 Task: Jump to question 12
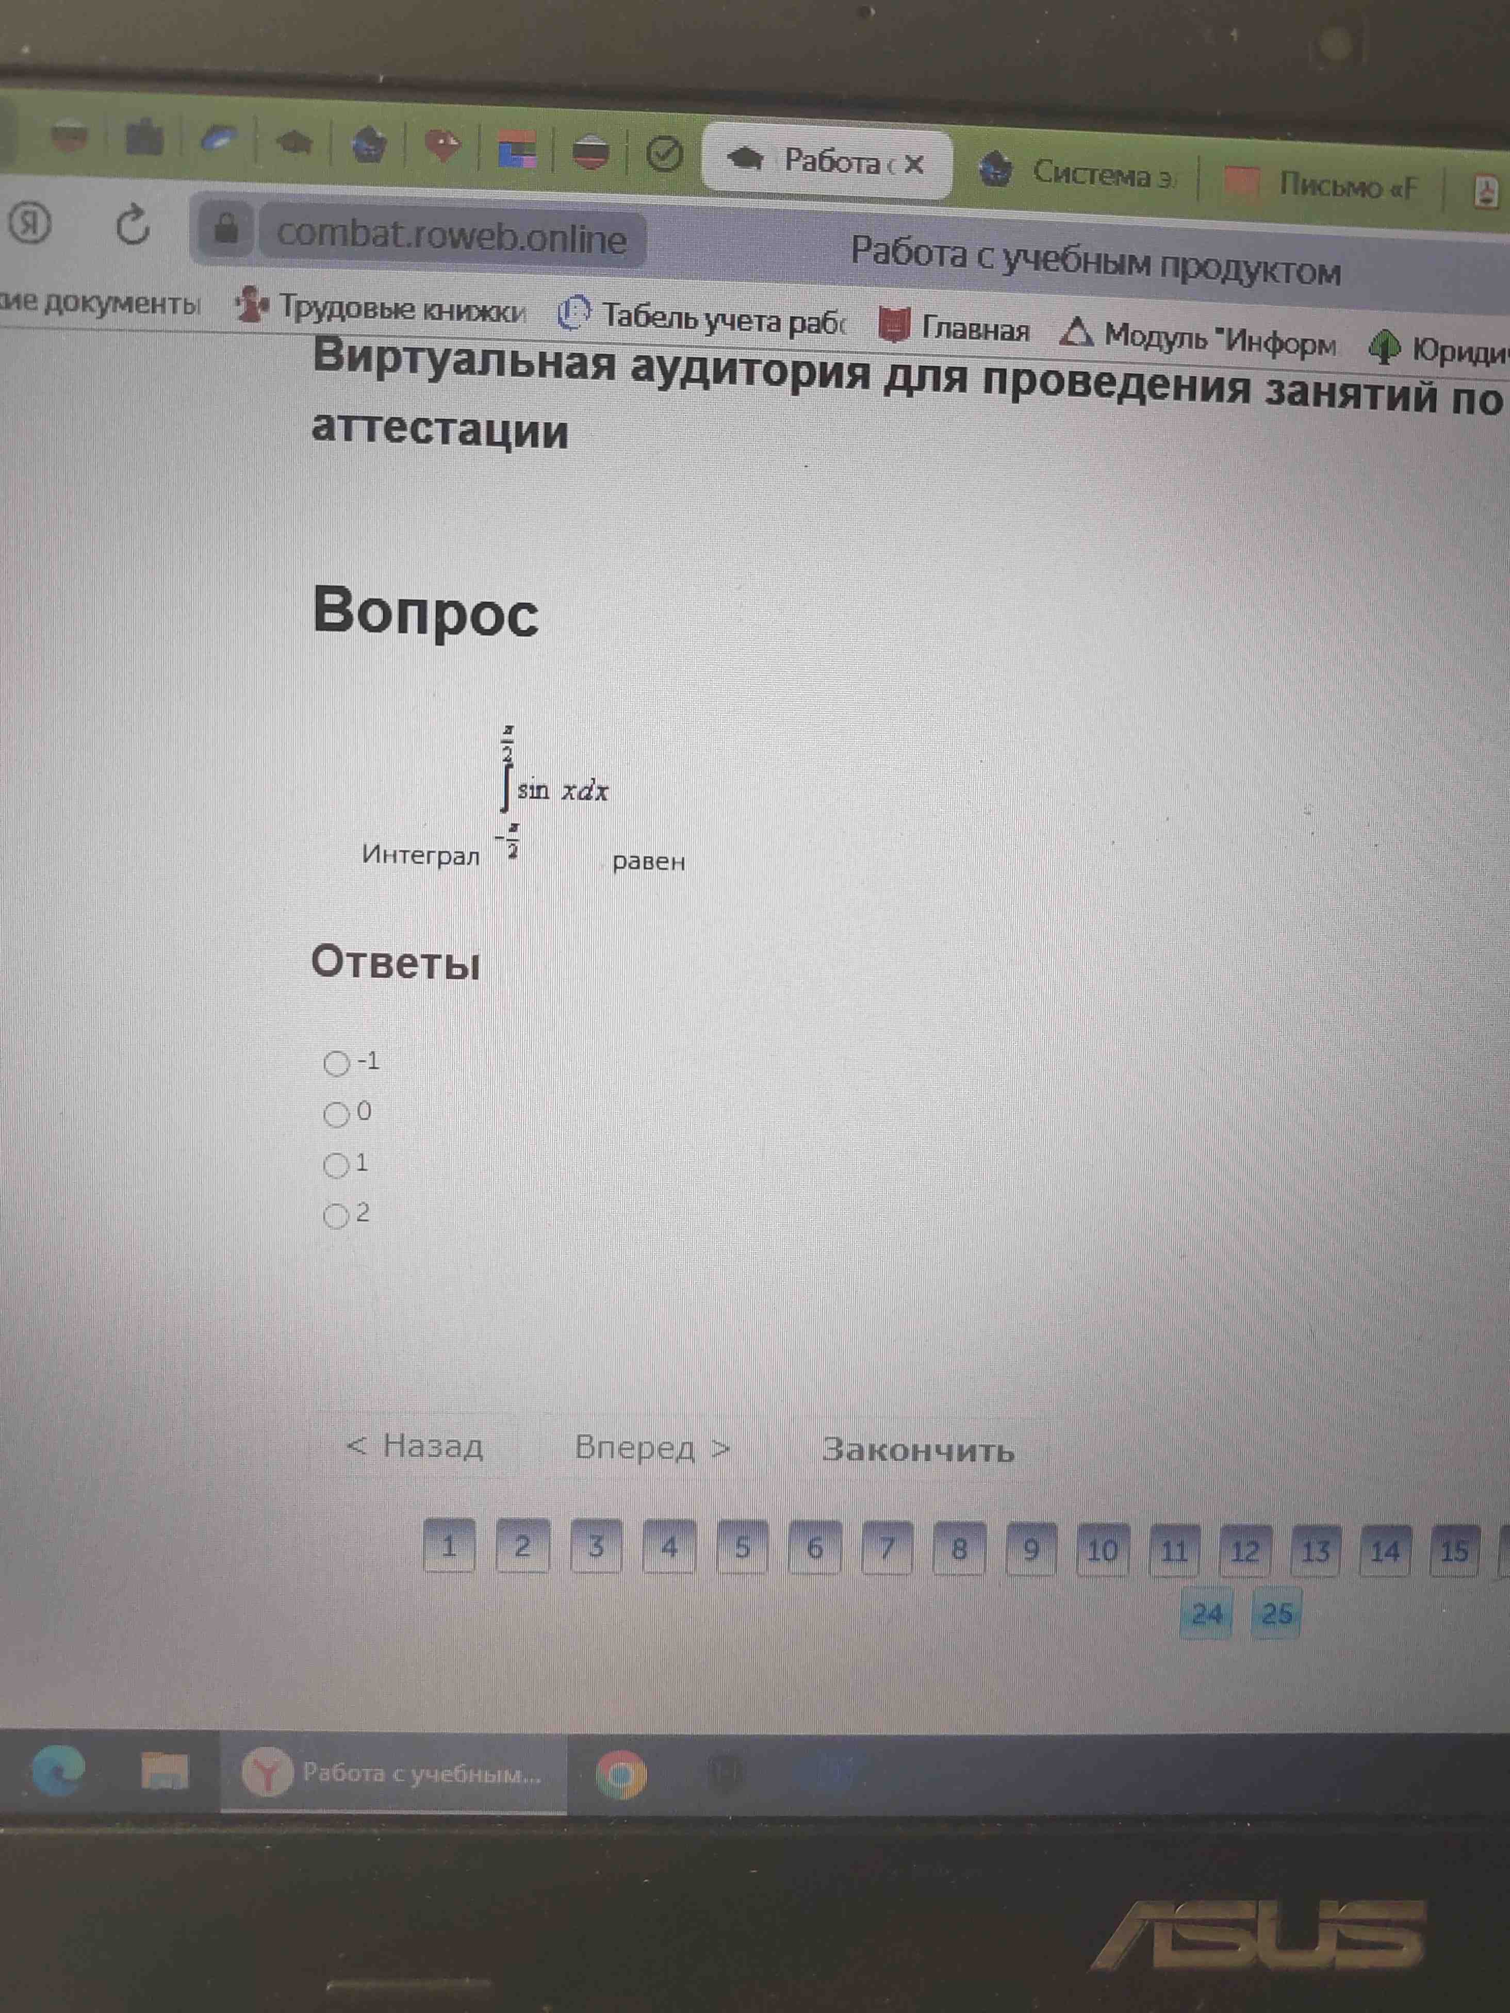pos(1245,1550)
